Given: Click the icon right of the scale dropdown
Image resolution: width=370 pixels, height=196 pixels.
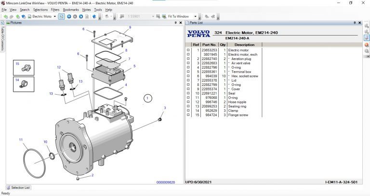Looking at the screenshot, I should pos(158,16).
